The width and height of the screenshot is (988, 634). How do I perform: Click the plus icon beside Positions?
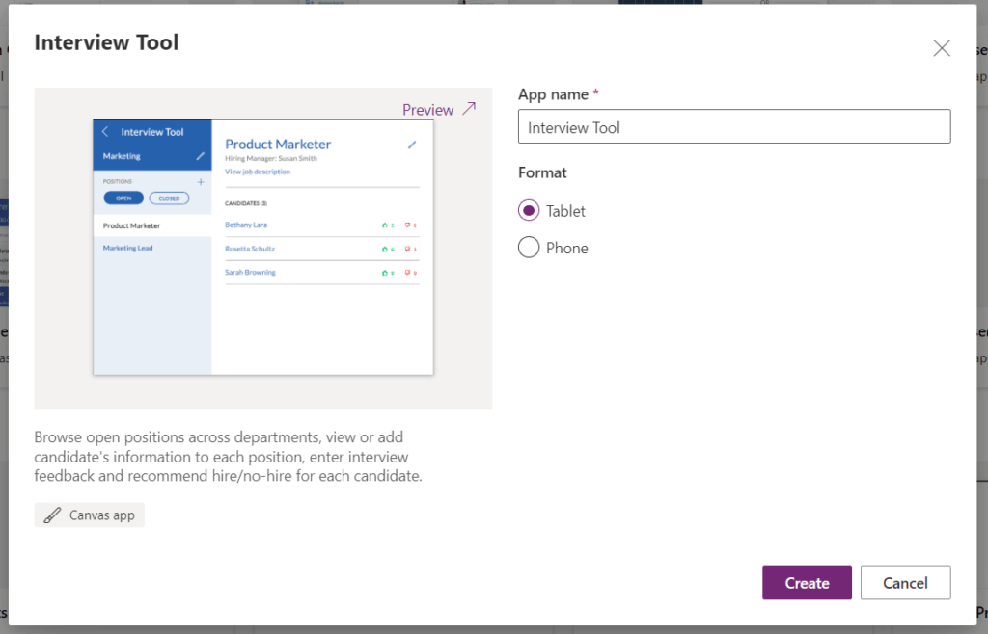click(201, 182)
